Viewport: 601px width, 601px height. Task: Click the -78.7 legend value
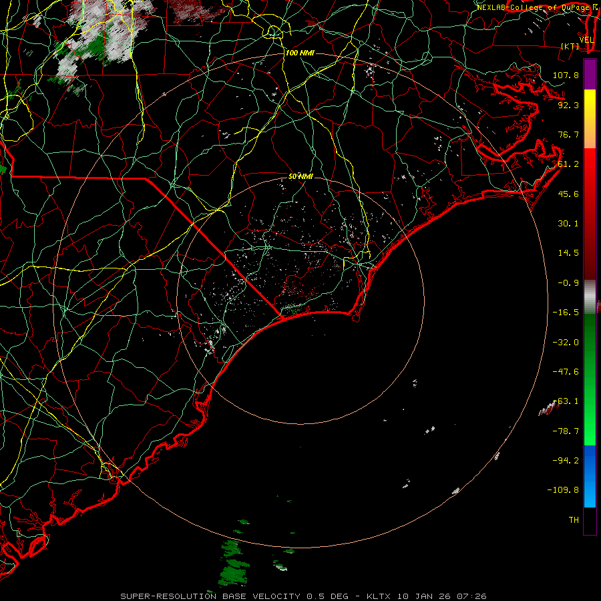pyautogui.click(x=566, y=431)
